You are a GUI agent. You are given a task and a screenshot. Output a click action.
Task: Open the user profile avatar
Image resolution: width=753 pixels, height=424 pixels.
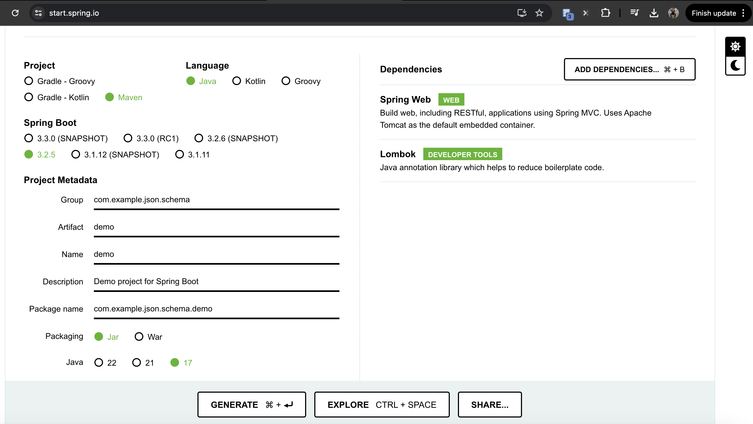coord(673,13)
